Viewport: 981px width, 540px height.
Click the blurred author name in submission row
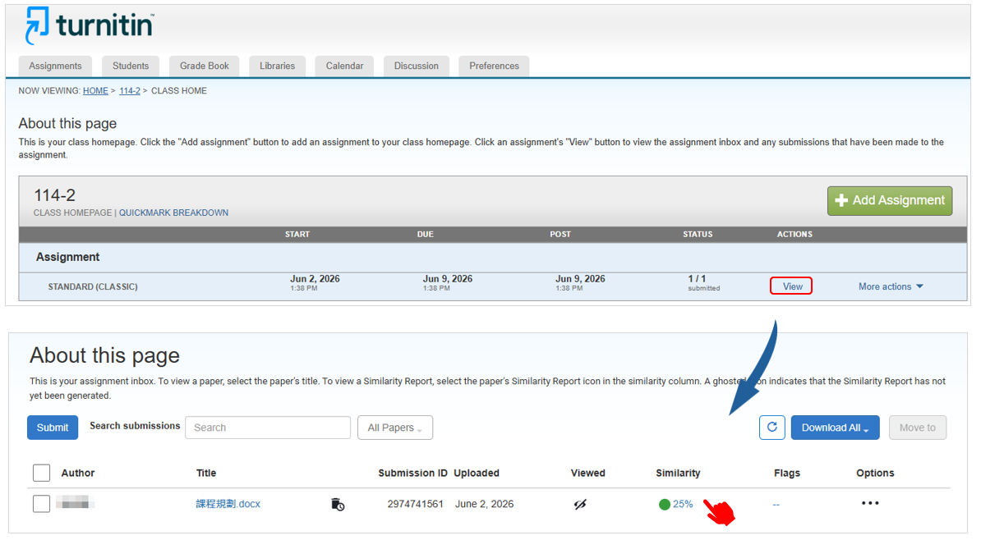point(75,501)
